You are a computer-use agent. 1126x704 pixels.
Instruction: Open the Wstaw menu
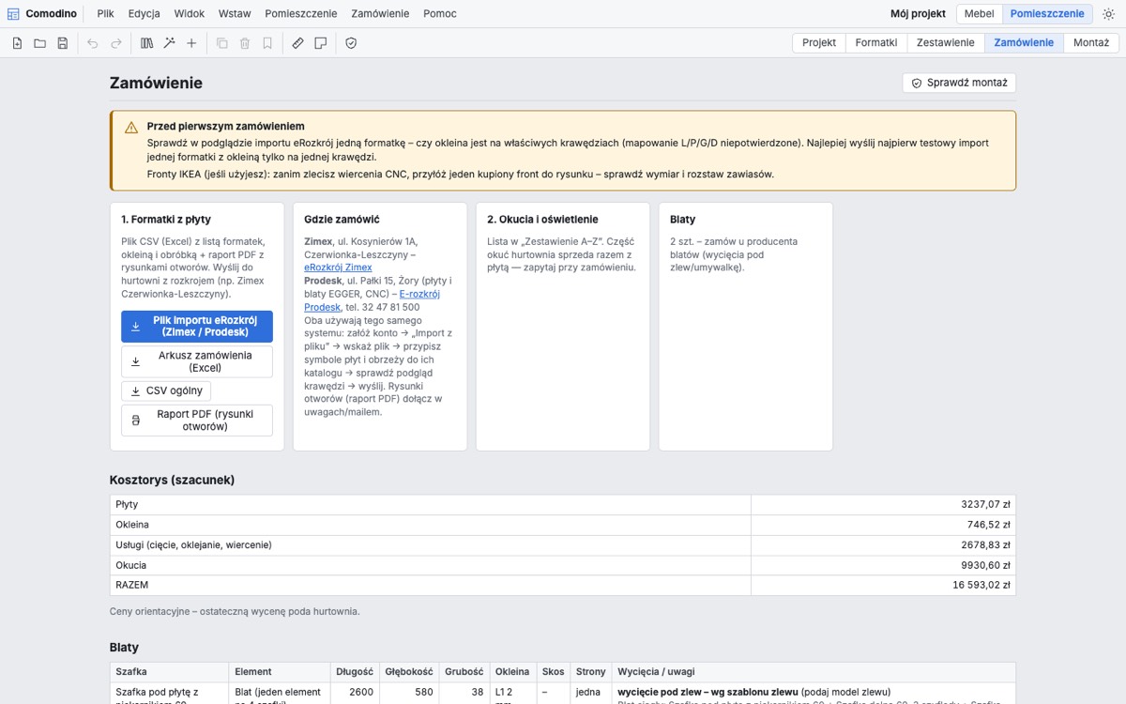[235, 14]
